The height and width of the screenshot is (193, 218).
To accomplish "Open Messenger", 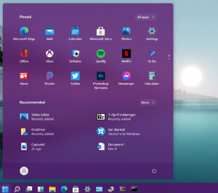I will 126,78.
